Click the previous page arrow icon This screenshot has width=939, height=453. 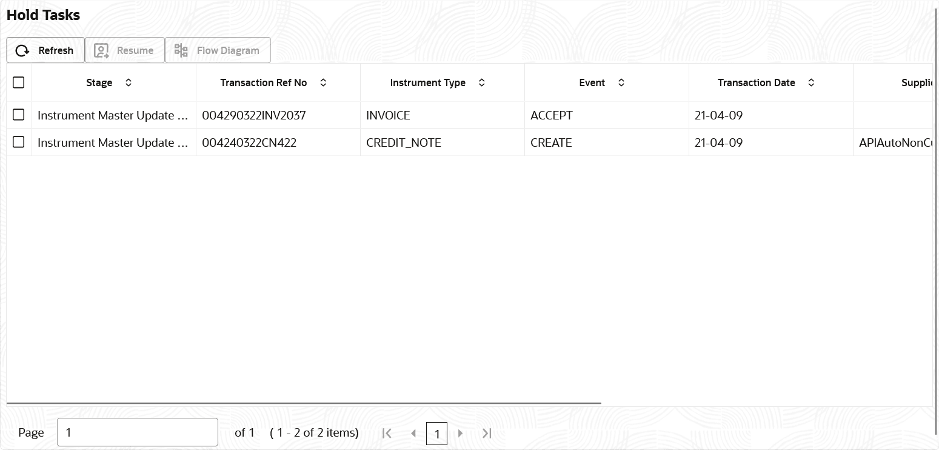point(413,433)
